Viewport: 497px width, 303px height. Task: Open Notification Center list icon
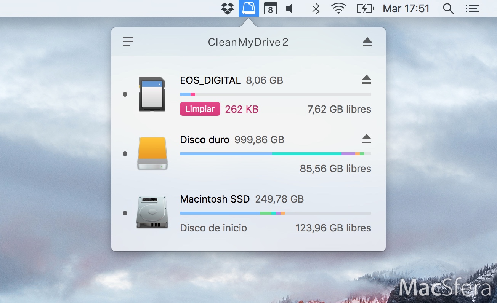tap(473, 8)
